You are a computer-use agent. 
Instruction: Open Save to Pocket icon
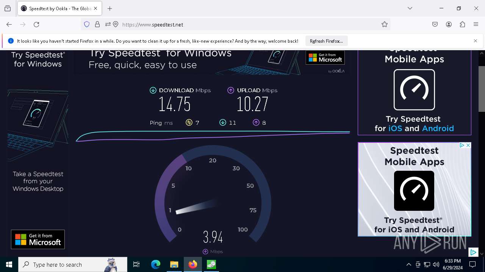(x=435, y=25)
